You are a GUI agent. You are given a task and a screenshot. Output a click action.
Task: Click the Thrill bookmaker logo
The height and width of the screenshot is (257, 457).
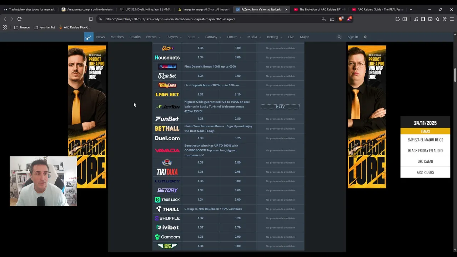pyautogui.click(x=167, y=209)
